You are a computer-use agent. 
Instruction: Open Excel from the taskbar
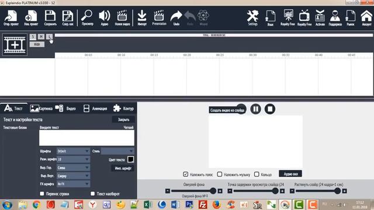(148, 205)
